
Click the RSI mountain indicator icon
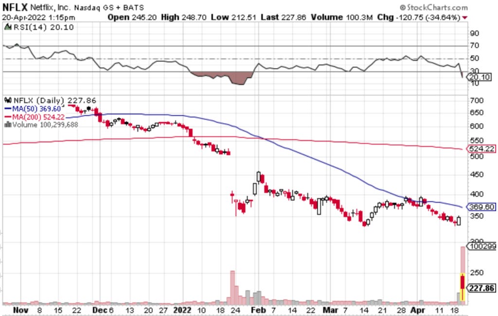pyautogui.click(x=8, y=27)
